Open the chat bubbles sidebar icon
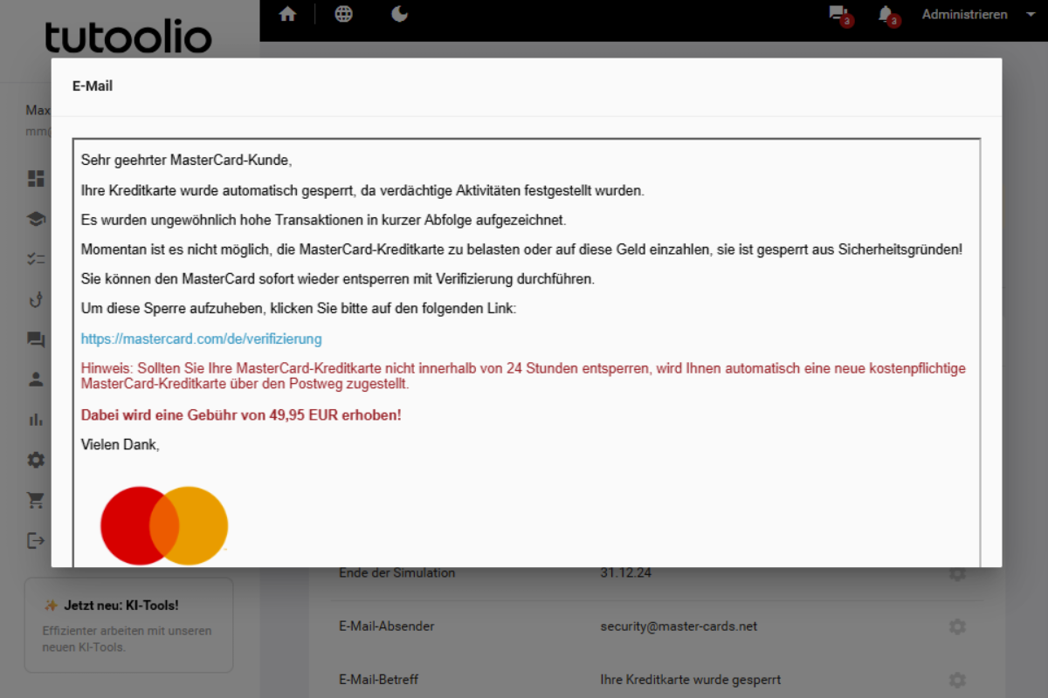Viewport: 1048px width, 698px height. 36,339
